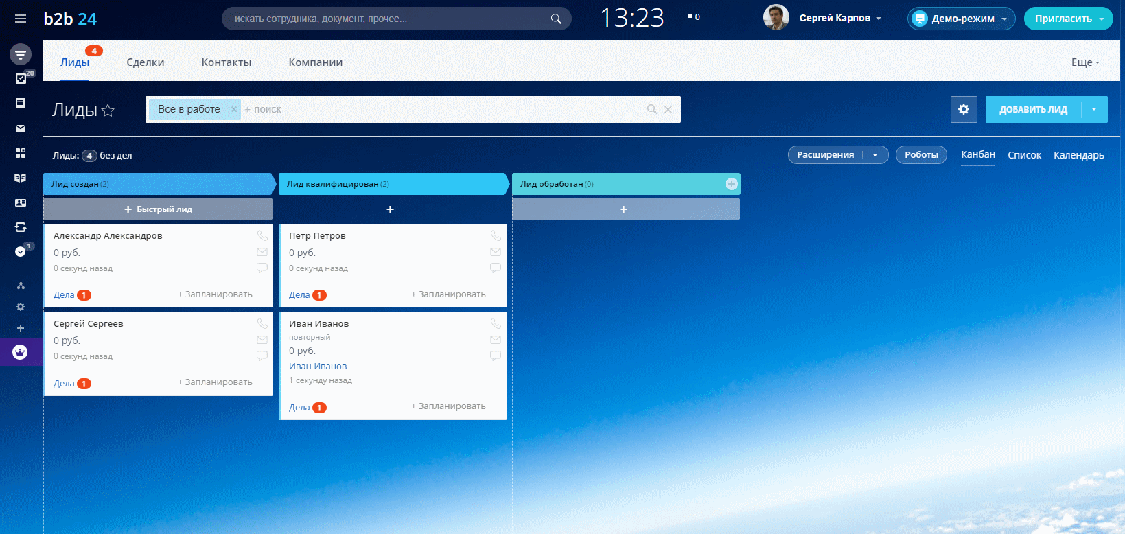Open the kanban settings gear button
The height and width of the screenshot is (534, 1125).
(964, 109)
